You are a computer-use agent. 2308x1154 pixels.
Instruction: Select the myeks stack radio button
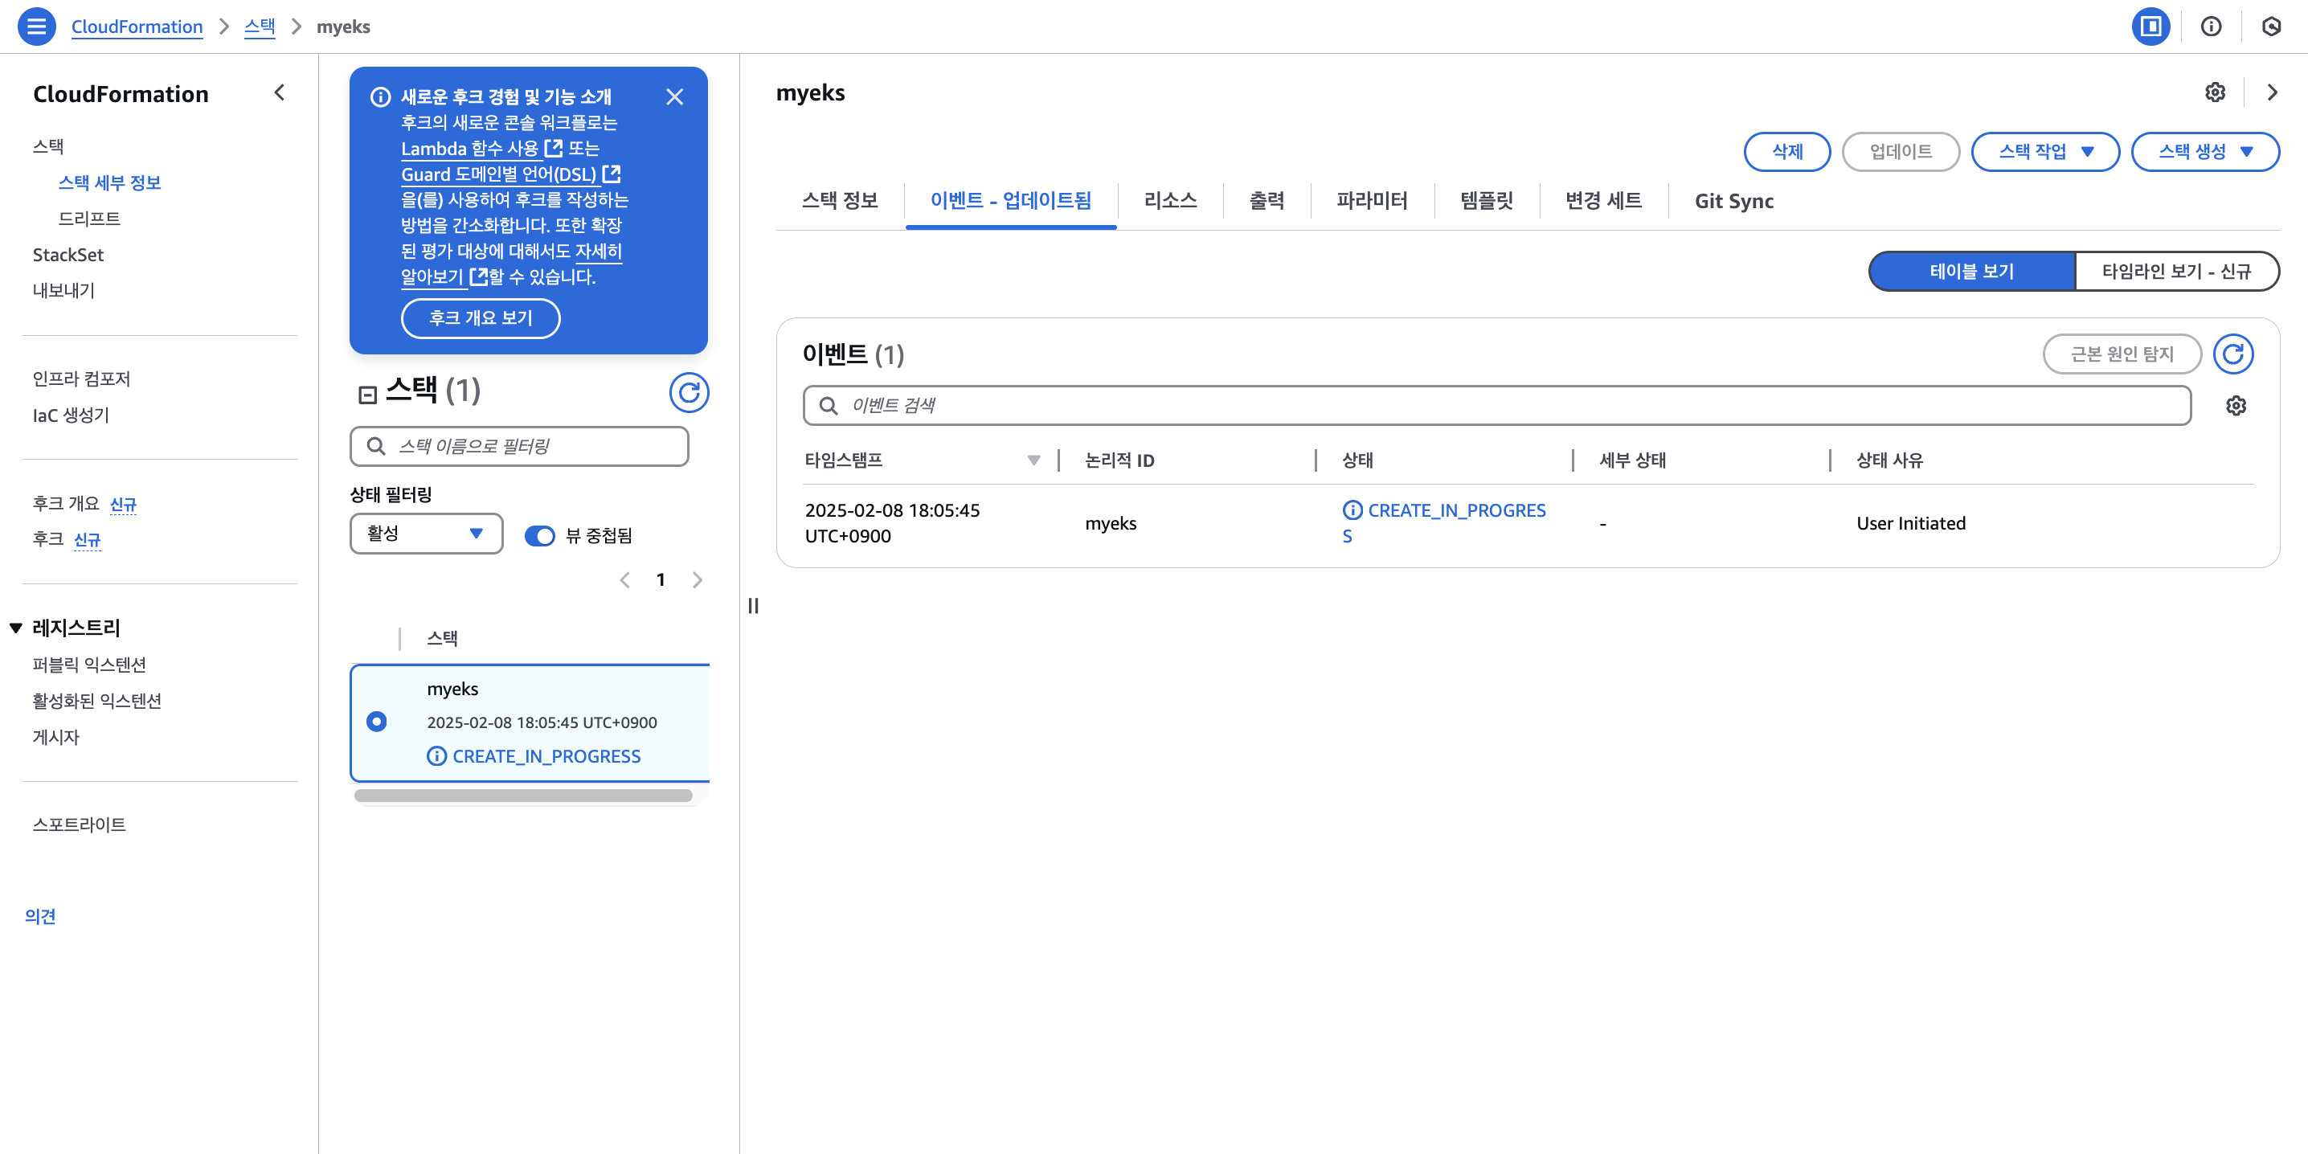377,722
